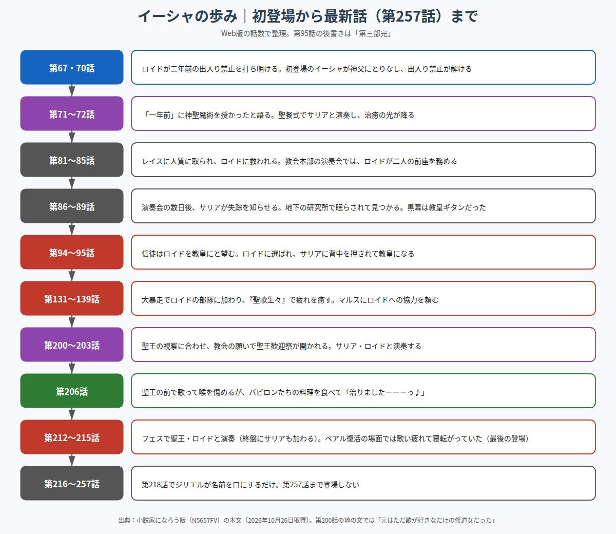Click the description starting 第218話でジリエルが

[x=363, y=483]
